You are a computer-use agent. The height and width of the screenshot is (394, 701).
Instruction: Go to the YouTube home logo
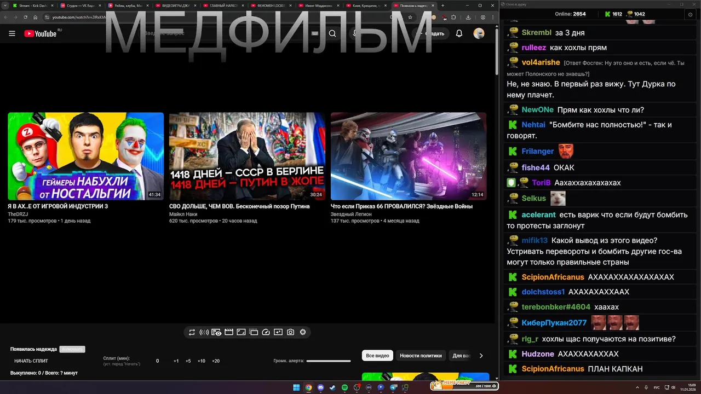click(40, 33)
